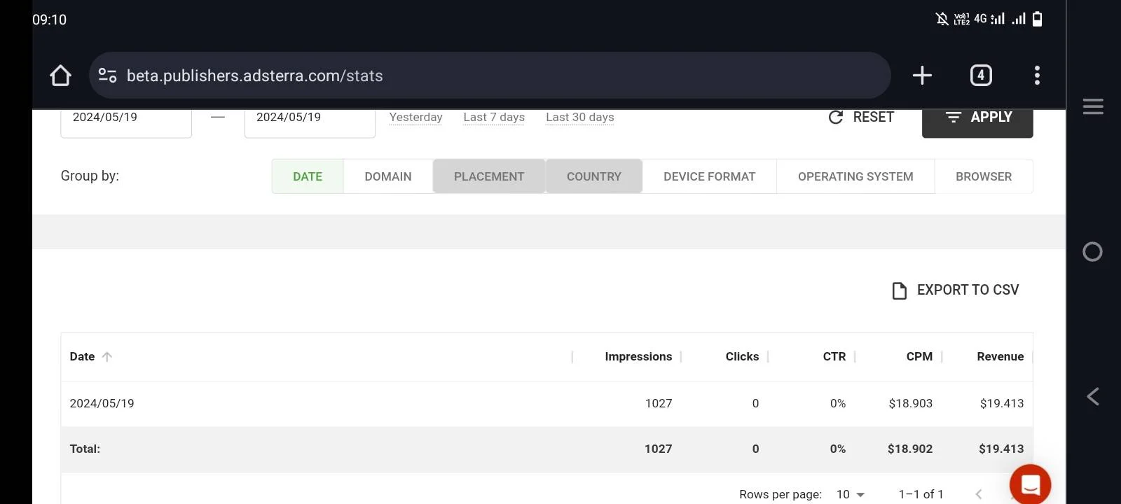Viewport: 1121px width, 504px height.
Task: Open site settings icon in address bar
Action: click(107, 76)
